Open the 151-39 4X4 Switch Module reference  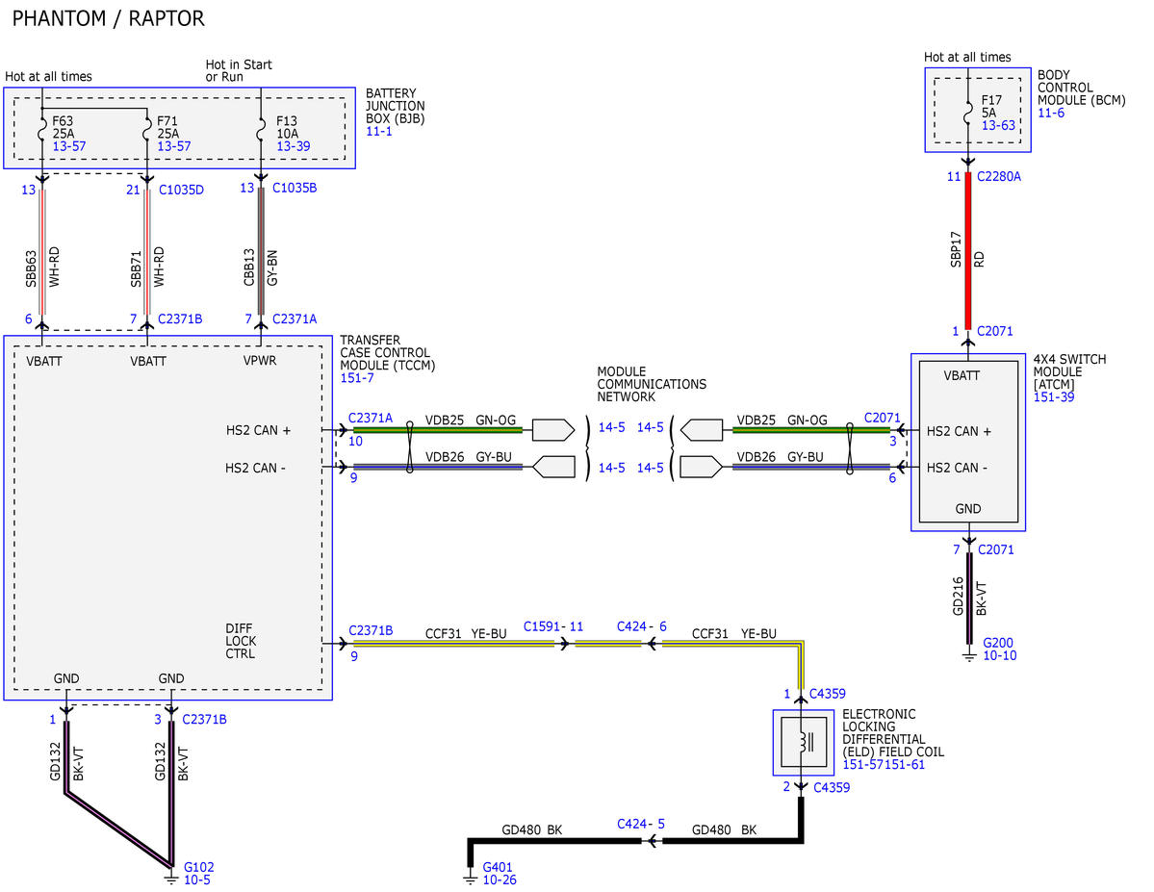[1054, 396]
